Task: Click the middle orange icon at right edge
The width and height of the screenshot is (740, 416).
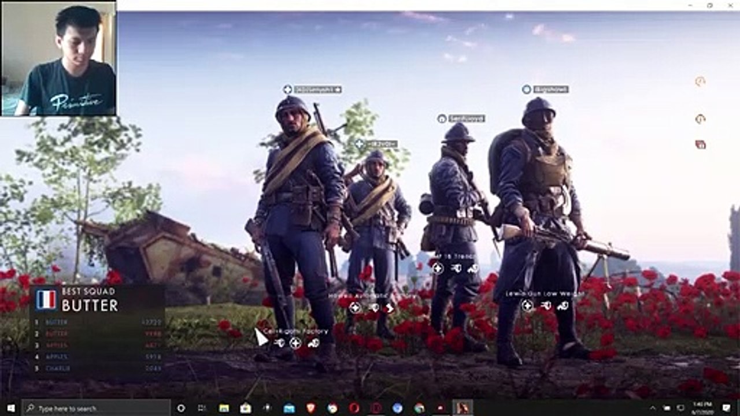Action: point(700,119)
